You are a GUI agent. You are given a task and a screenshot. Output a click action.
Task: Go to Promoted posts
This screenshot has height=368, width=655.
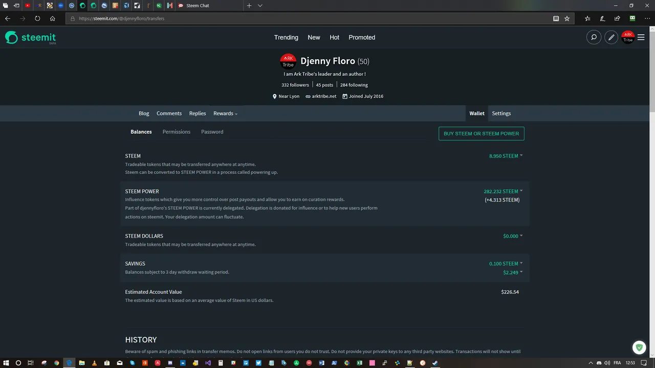pyautogui.click(x=362, y=37)
